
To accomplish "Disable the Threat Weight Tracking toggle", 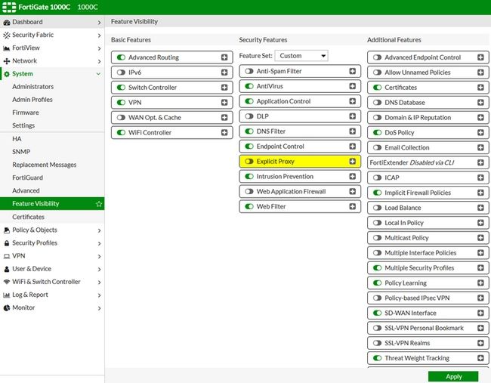I will [x=378, y=358].
